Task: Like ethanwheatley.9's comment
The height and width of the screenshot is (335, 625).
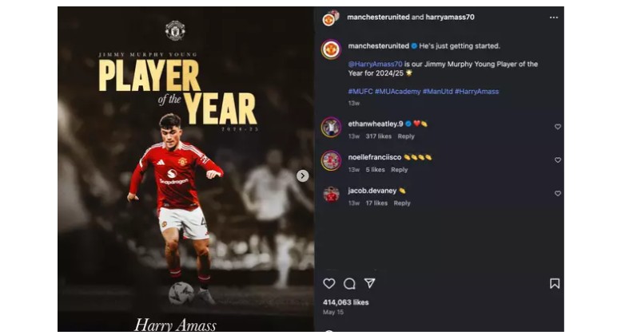Action: coord(558,127)
